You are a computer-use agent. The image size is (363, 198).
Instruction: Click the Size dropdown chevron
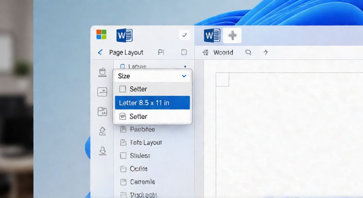[184, 76]
